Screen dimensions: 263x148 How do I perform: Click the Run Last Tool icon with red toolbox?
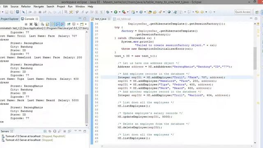(x=124, y=12)
